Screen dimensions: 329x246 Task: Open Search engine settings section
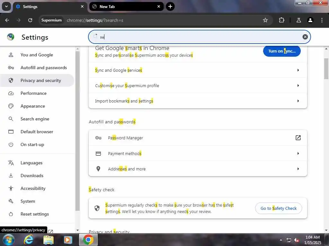[37, 119]
